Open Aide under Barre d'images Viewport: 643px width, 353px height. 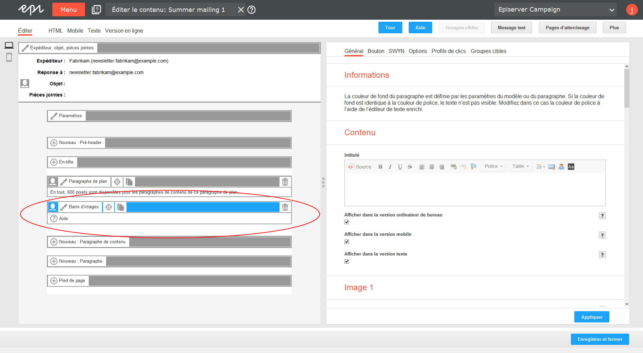(x=60, y=218)
